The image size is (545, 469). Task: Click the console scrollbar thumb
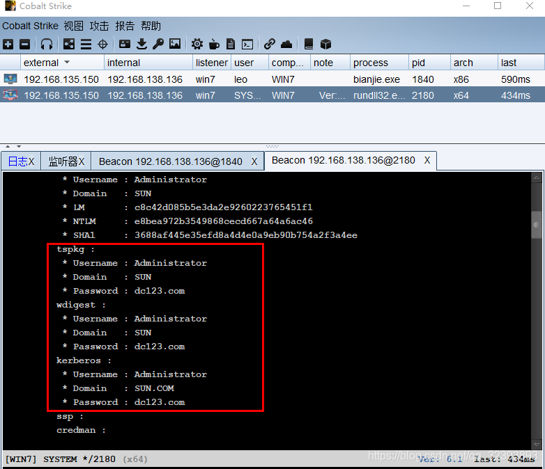[537, 224]
